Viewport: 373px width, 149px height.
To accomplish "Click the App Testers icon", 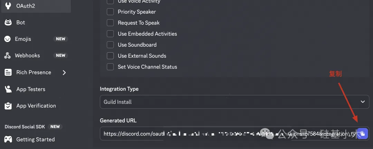I will 8,89.
